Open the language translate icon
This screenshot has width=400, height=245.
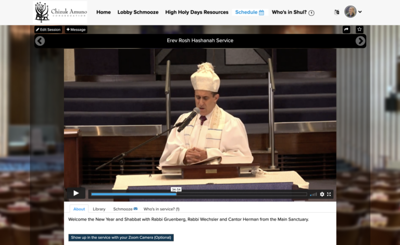click(337, 12)
